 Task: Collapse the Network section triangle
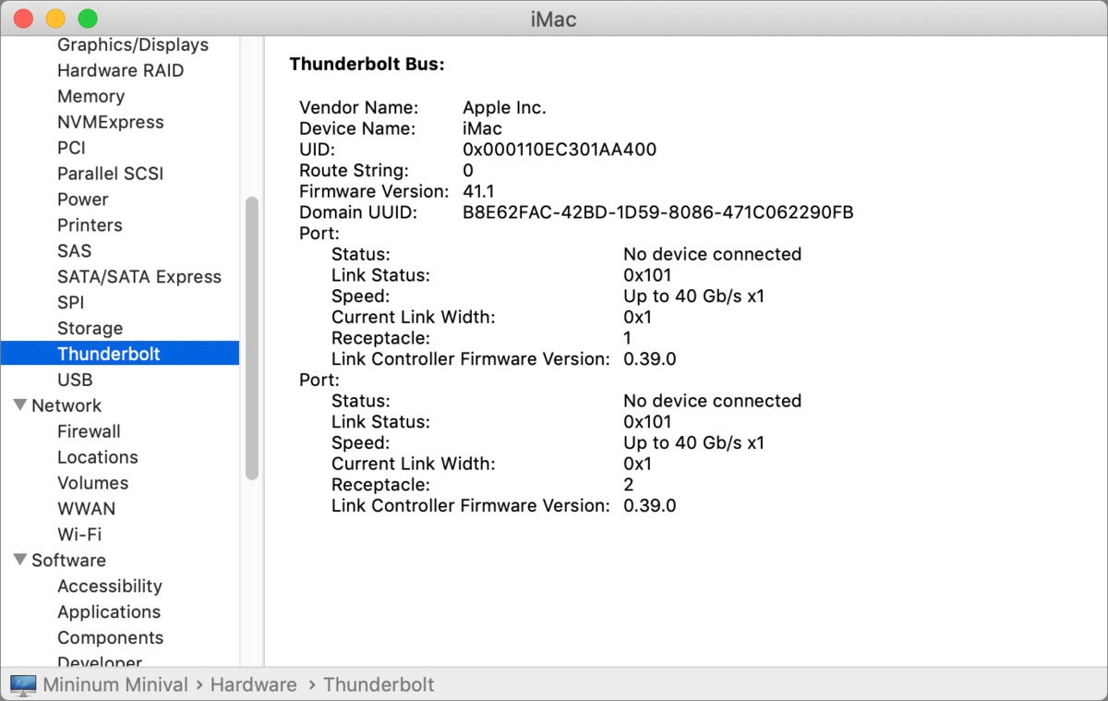[x=20, y=405]
